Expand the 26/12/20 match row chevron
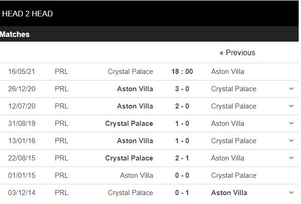The image size is (301, 204). (x=291, y=89)
